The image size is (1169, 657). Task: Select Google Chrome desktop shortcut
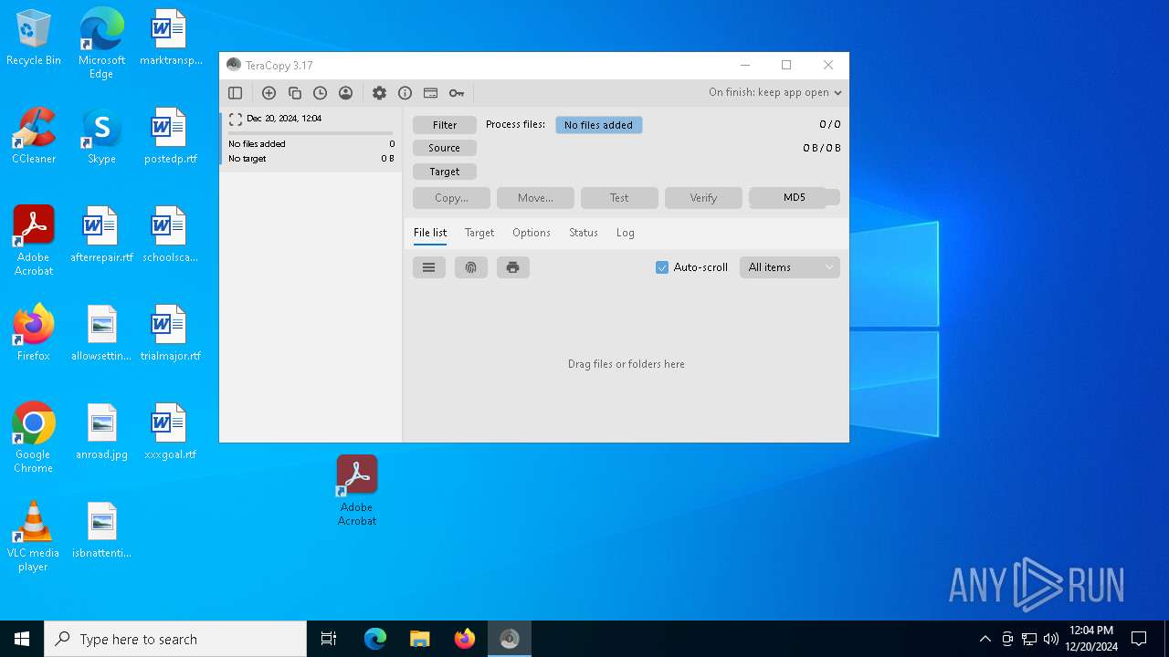(34, 438)
